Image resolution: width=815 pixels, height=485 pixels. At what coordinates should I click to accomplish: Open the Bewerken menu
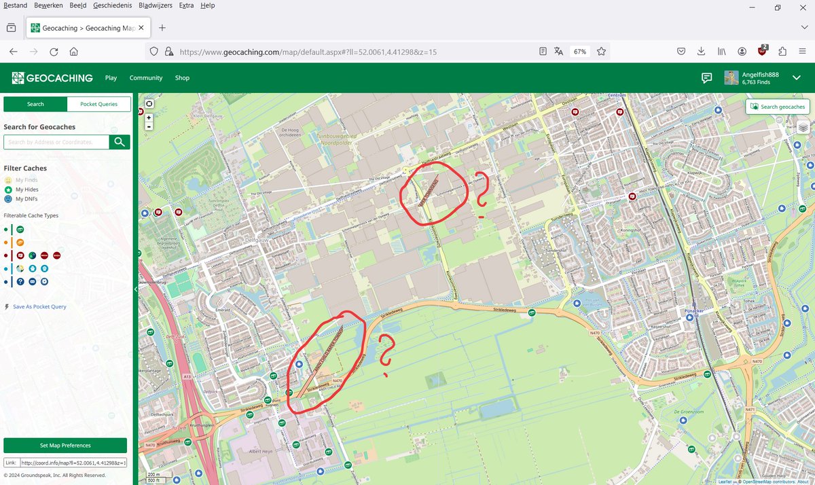48,5
